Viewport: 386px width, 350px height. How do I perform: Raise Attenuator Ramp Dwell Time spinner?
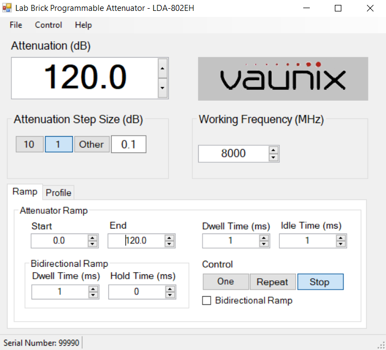[x=264, y=237]
